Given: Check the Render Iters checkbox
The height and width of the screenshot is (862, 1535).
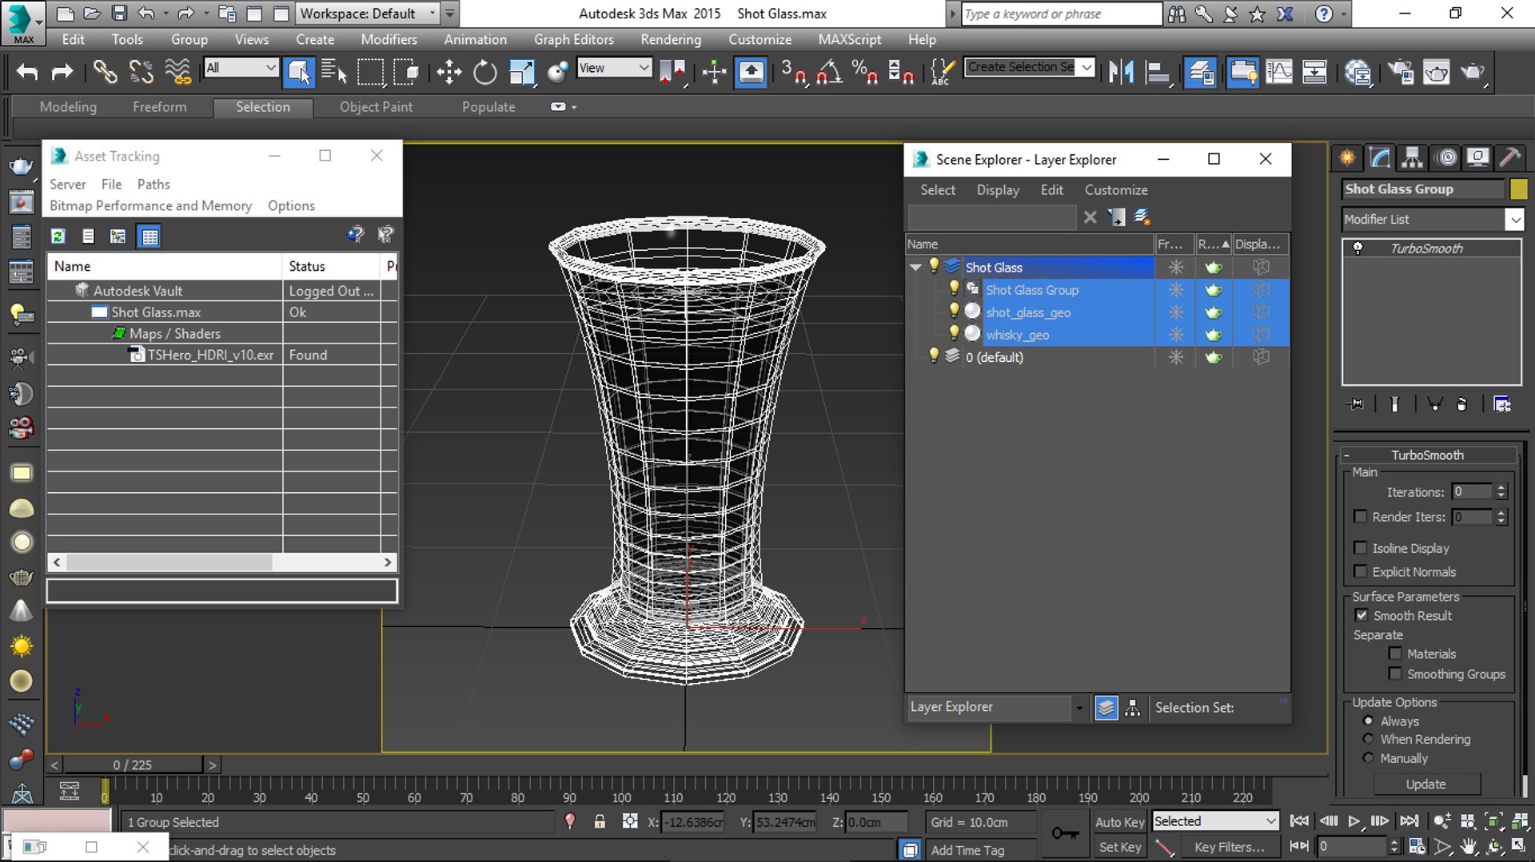Looking at the screenshot, I should pyautogui.click(x=1360, y=516).
